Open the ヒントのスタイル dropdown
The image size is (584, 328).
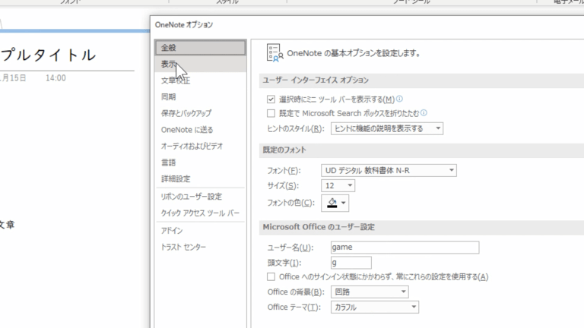(x=386, y=128)
